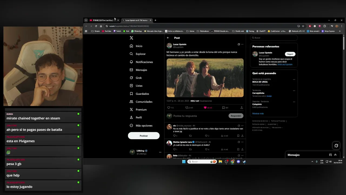View analytics on vic's comment
The height and width of the screenshot is (195, 346).
coord(224,136)
